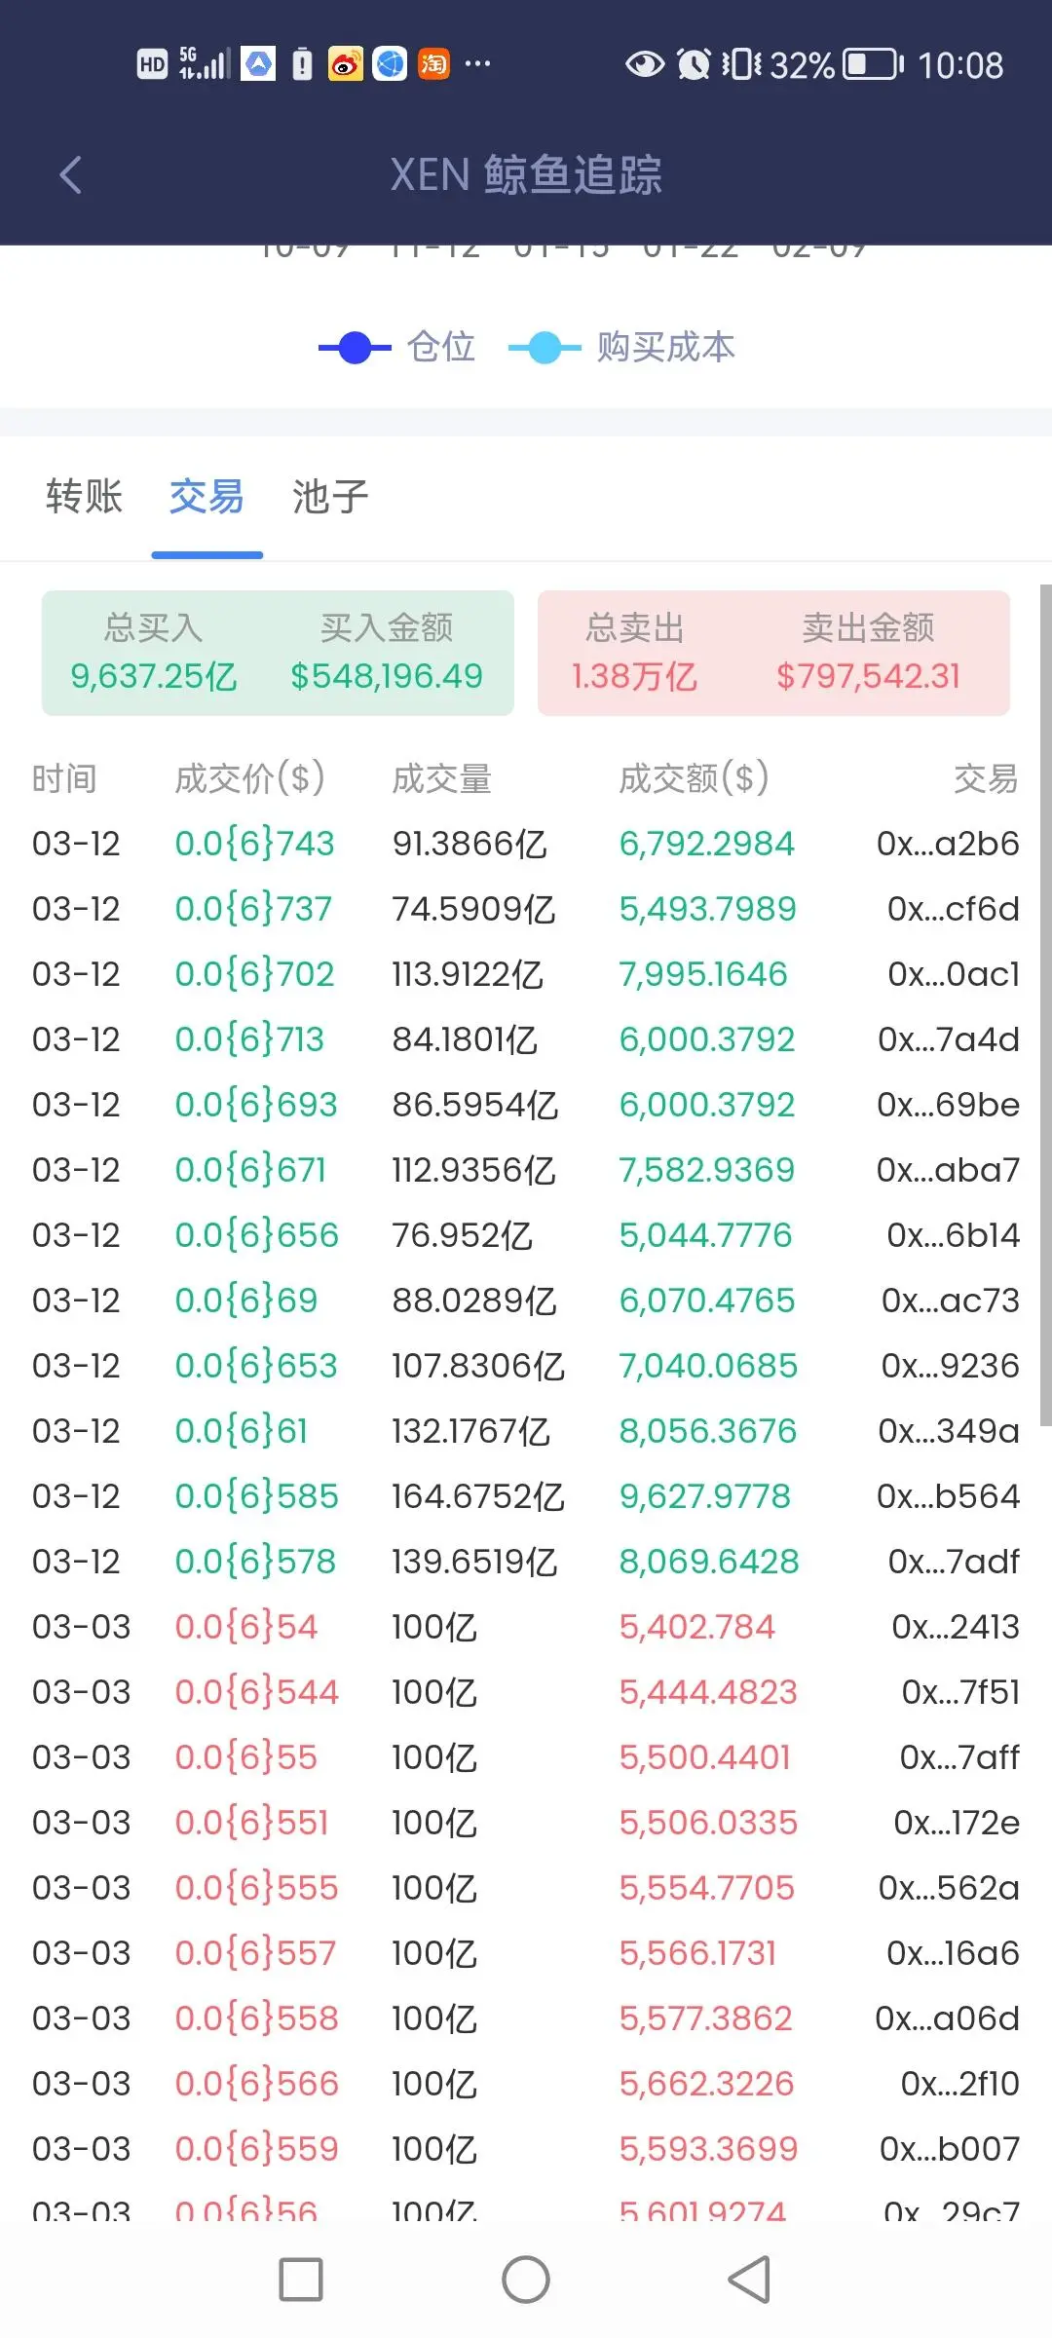Screen dimensions: 1052x2338
Task: Open transaction link 0x...2413
Action: point(956,1626)
